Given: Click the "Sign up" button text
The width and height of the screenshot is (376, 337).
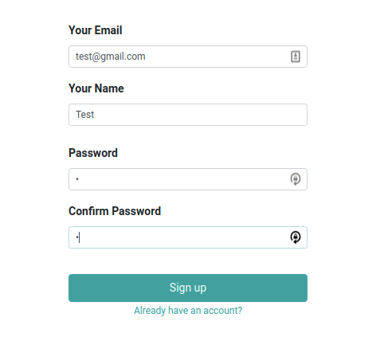Looking at the screenshot, I should (x=188, y=288).
